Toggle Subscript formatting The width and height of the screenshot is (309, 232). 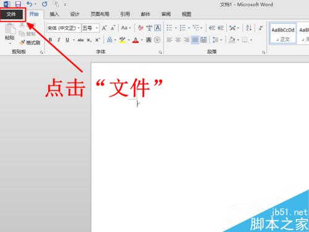click(89, 40)
